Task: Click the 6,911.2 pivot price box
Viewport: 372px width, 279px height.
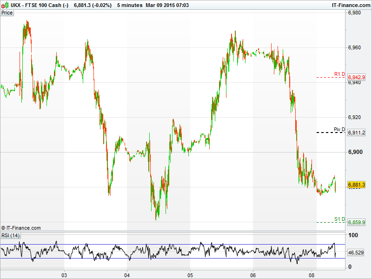Action: 357,133
